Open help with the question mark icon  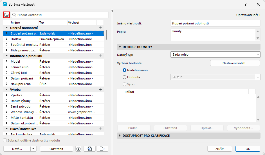246,4
